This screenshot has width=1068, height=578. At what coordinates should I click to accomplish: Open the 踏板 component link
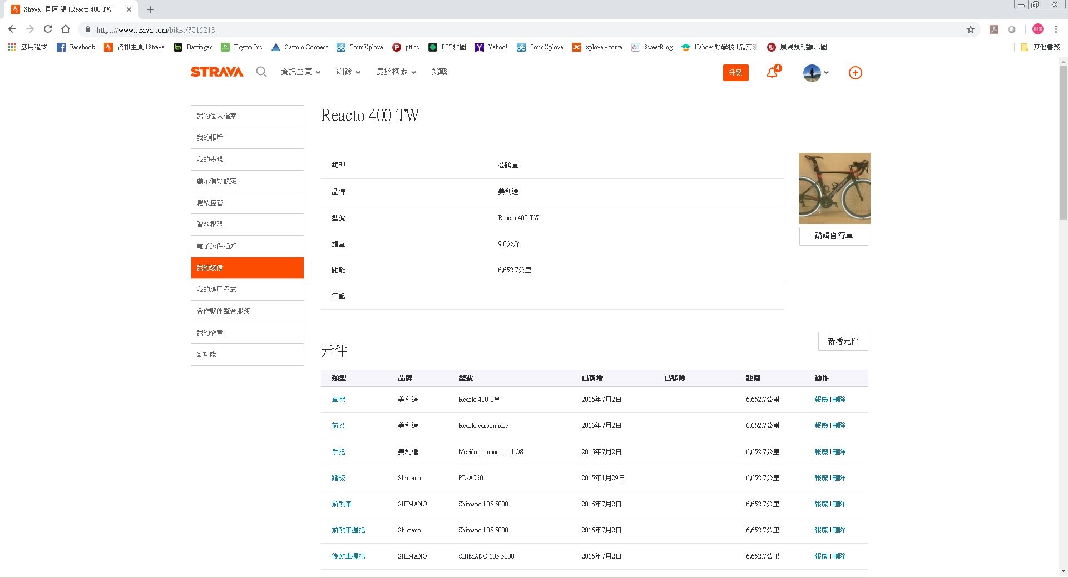pyautogui.click(x=338, y=478)
